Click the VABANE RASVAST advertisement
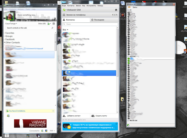The image size is (187, 138). [x=30, y=124]
